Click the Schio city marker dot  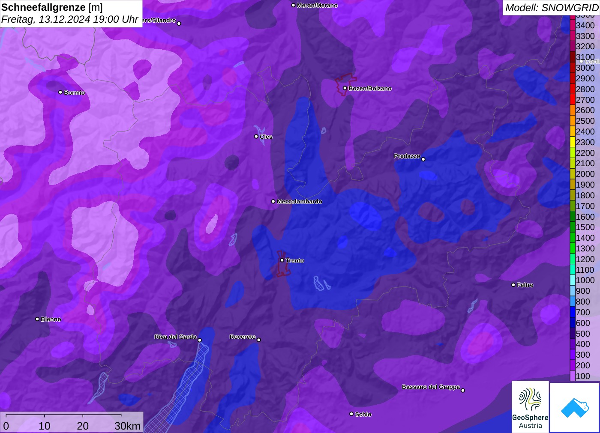coord(351,414)
